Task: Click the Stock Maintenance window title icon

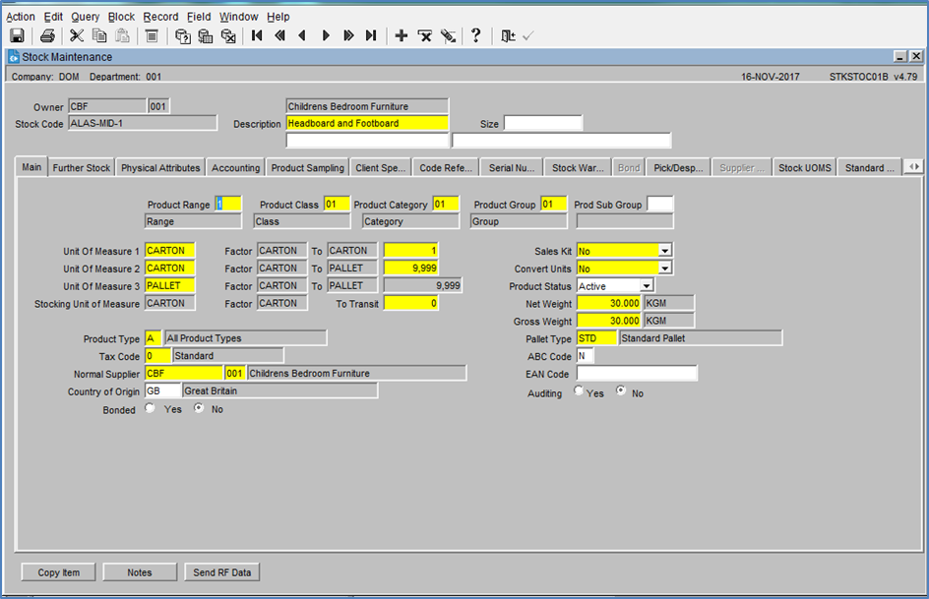Action: 13,57
